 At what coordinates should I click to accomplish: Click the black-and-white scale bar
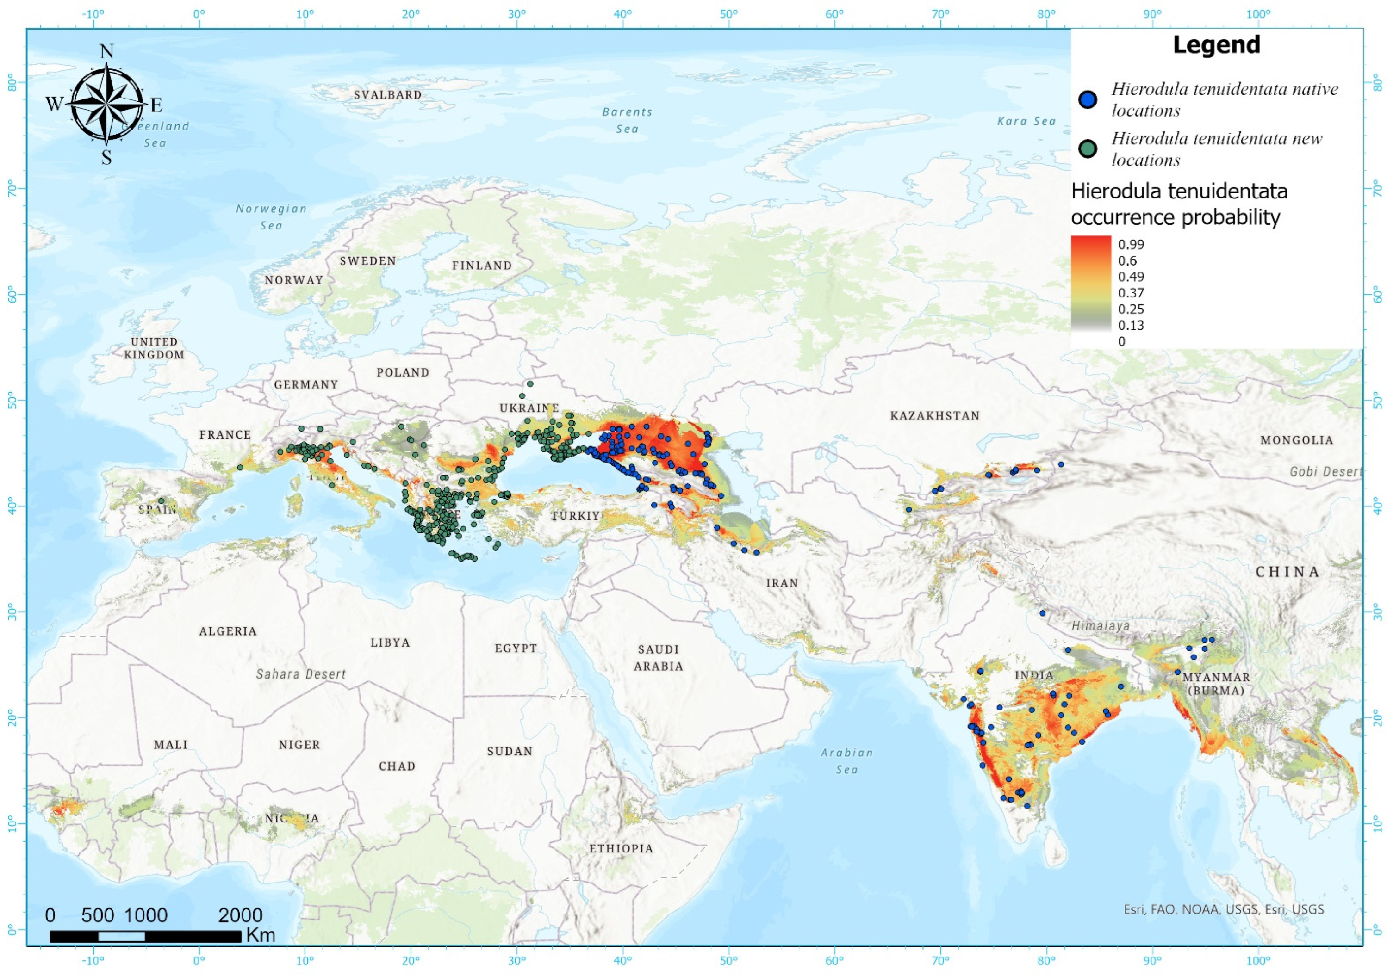point(145,936)
